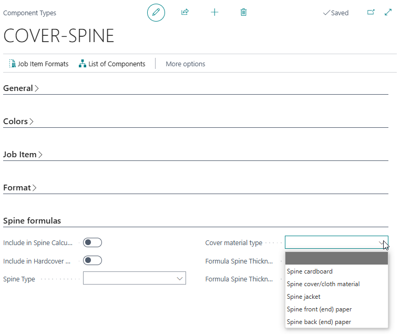Screen dimensions: 411x334
Task: Click the Cover material type label
Action: click(233, 242)
